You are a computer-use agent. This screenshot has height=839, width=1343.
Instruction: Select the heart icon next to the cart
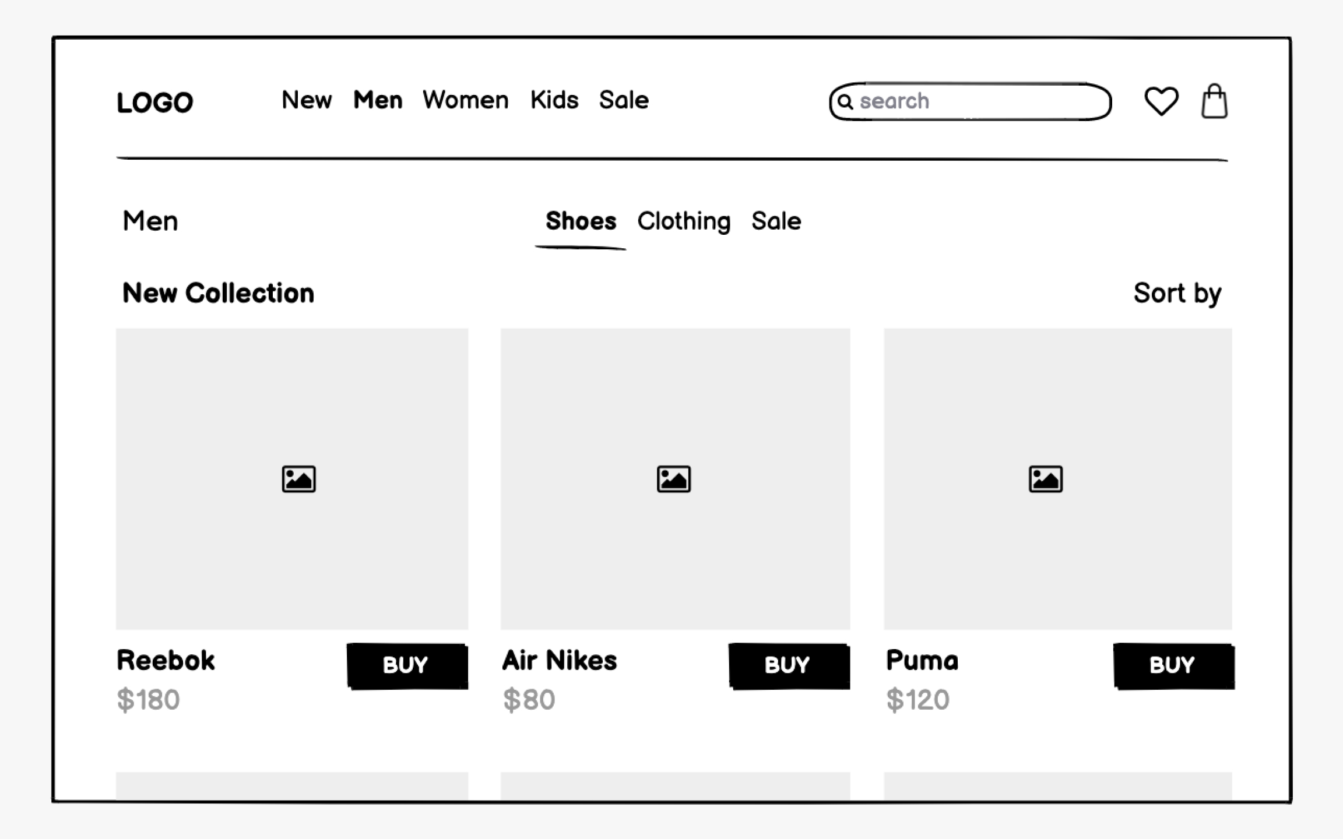tap(1161, 101)
